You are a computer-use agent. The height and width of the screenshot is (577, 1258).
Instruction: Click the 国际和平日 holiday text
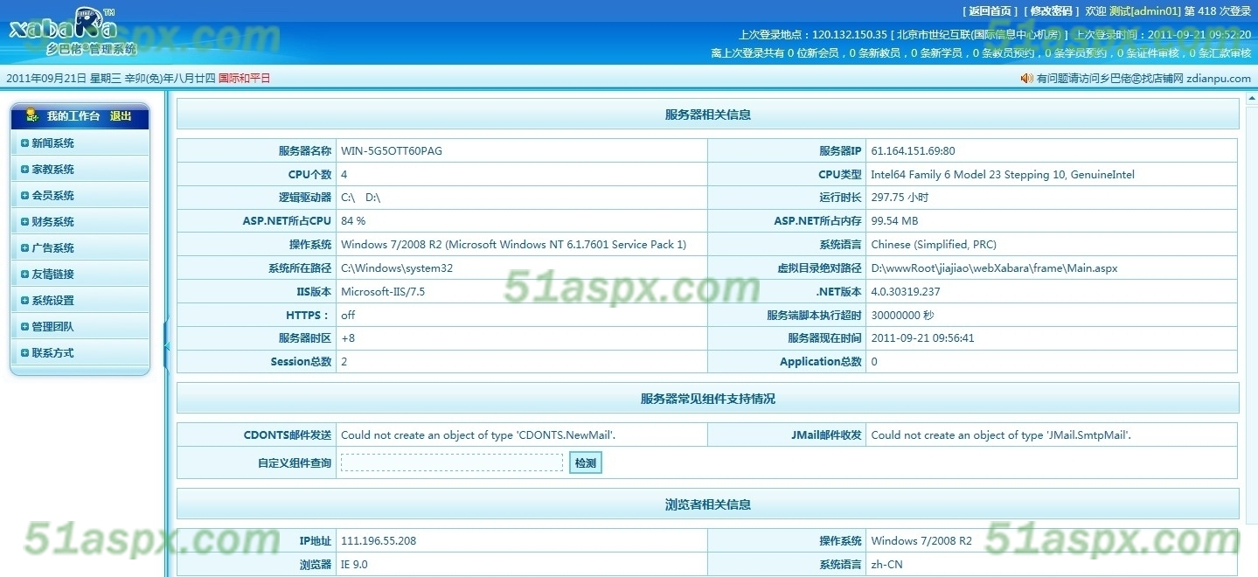coord(244,79)
